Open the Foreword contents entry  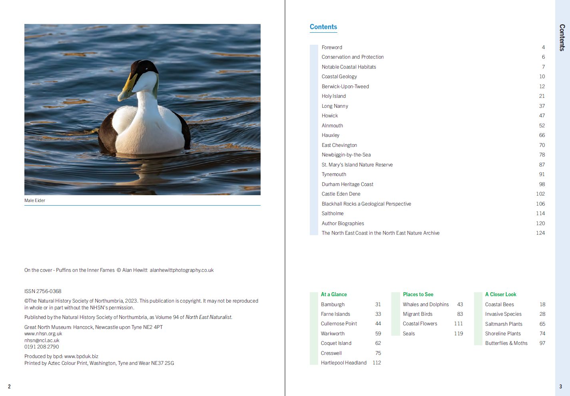(332, 48)
